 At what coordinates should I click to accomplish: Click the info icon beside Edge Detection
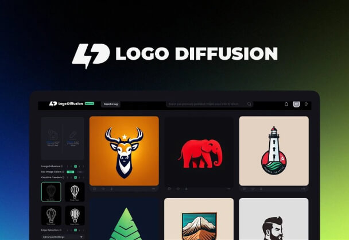(x=60, y=230)
